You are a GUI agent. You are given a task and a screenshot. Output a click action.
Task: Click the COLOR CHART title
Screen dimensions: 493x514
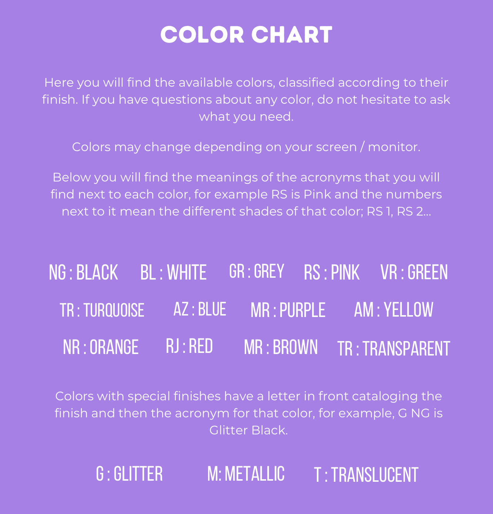[246, 35]
